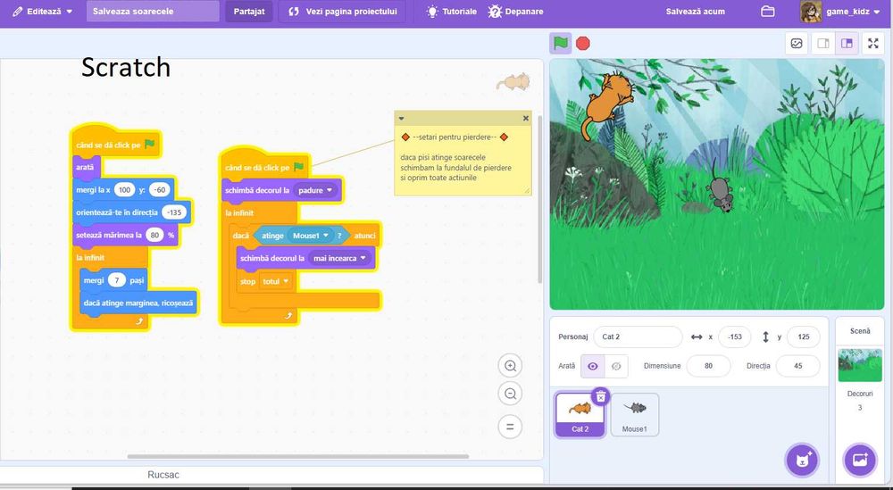This screenshot has width=893, height=490.
Task: Open stop totul dropdown
Action: coord(276,281)
